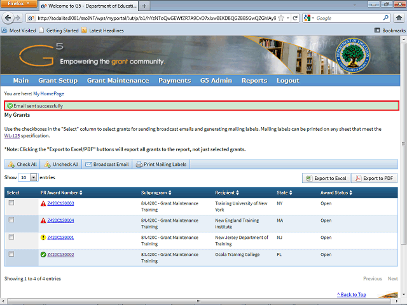This screenshot has height=305, width=407.
Task: Click Uncheck All toolbar button
Action: (x=61, y=164)
